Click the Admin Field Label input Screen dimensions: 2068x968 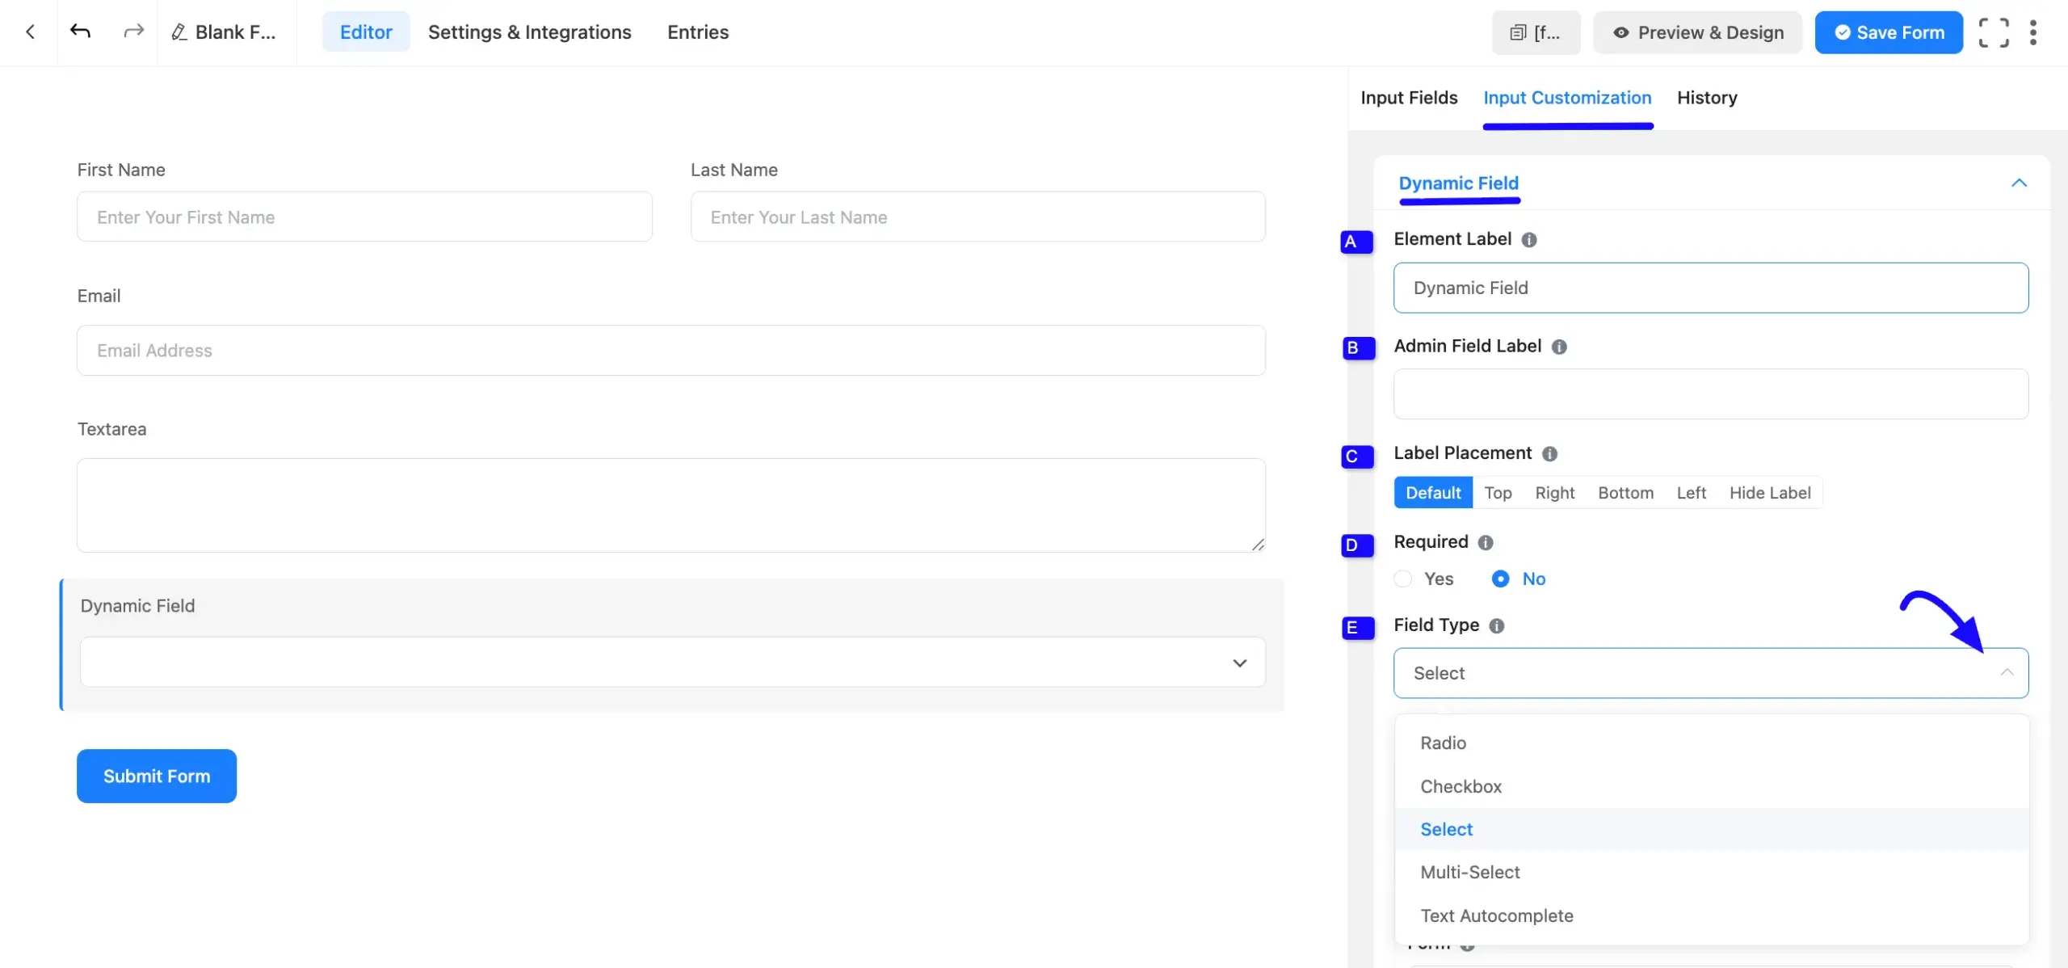pyautogui.click(x=1710, y=394)
